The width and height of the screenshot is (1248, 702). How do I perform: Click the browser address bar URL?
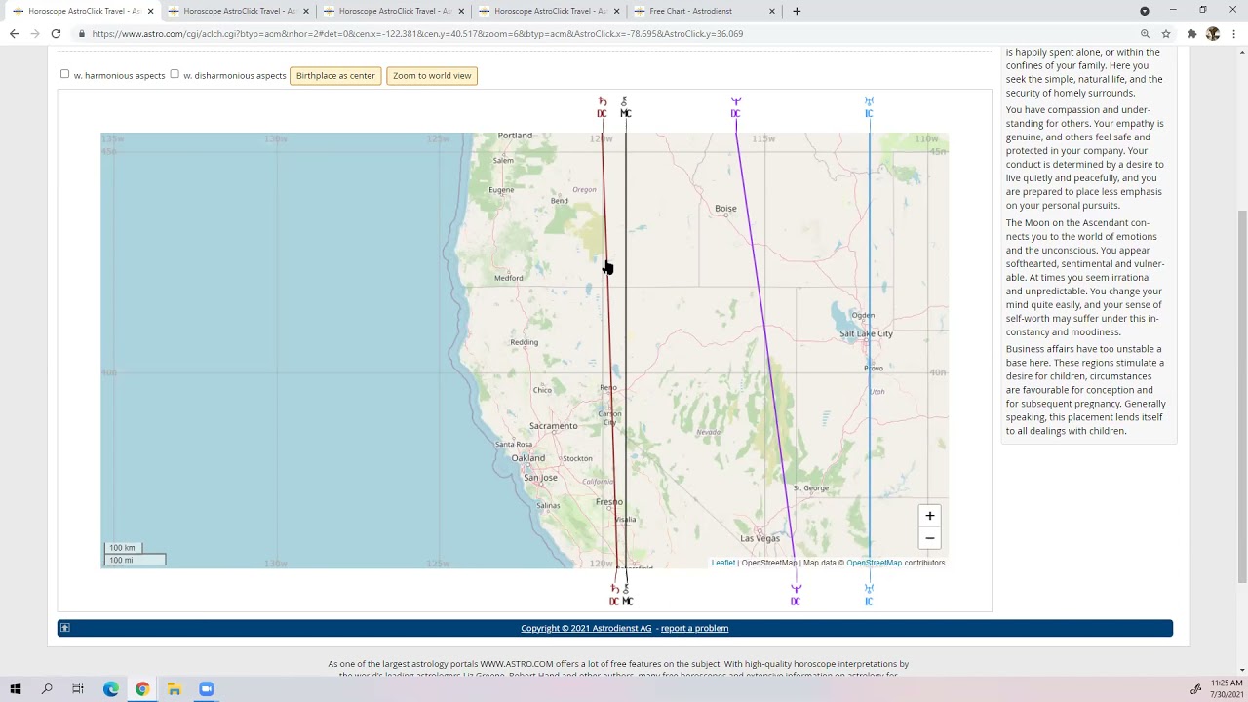[417, 33]
